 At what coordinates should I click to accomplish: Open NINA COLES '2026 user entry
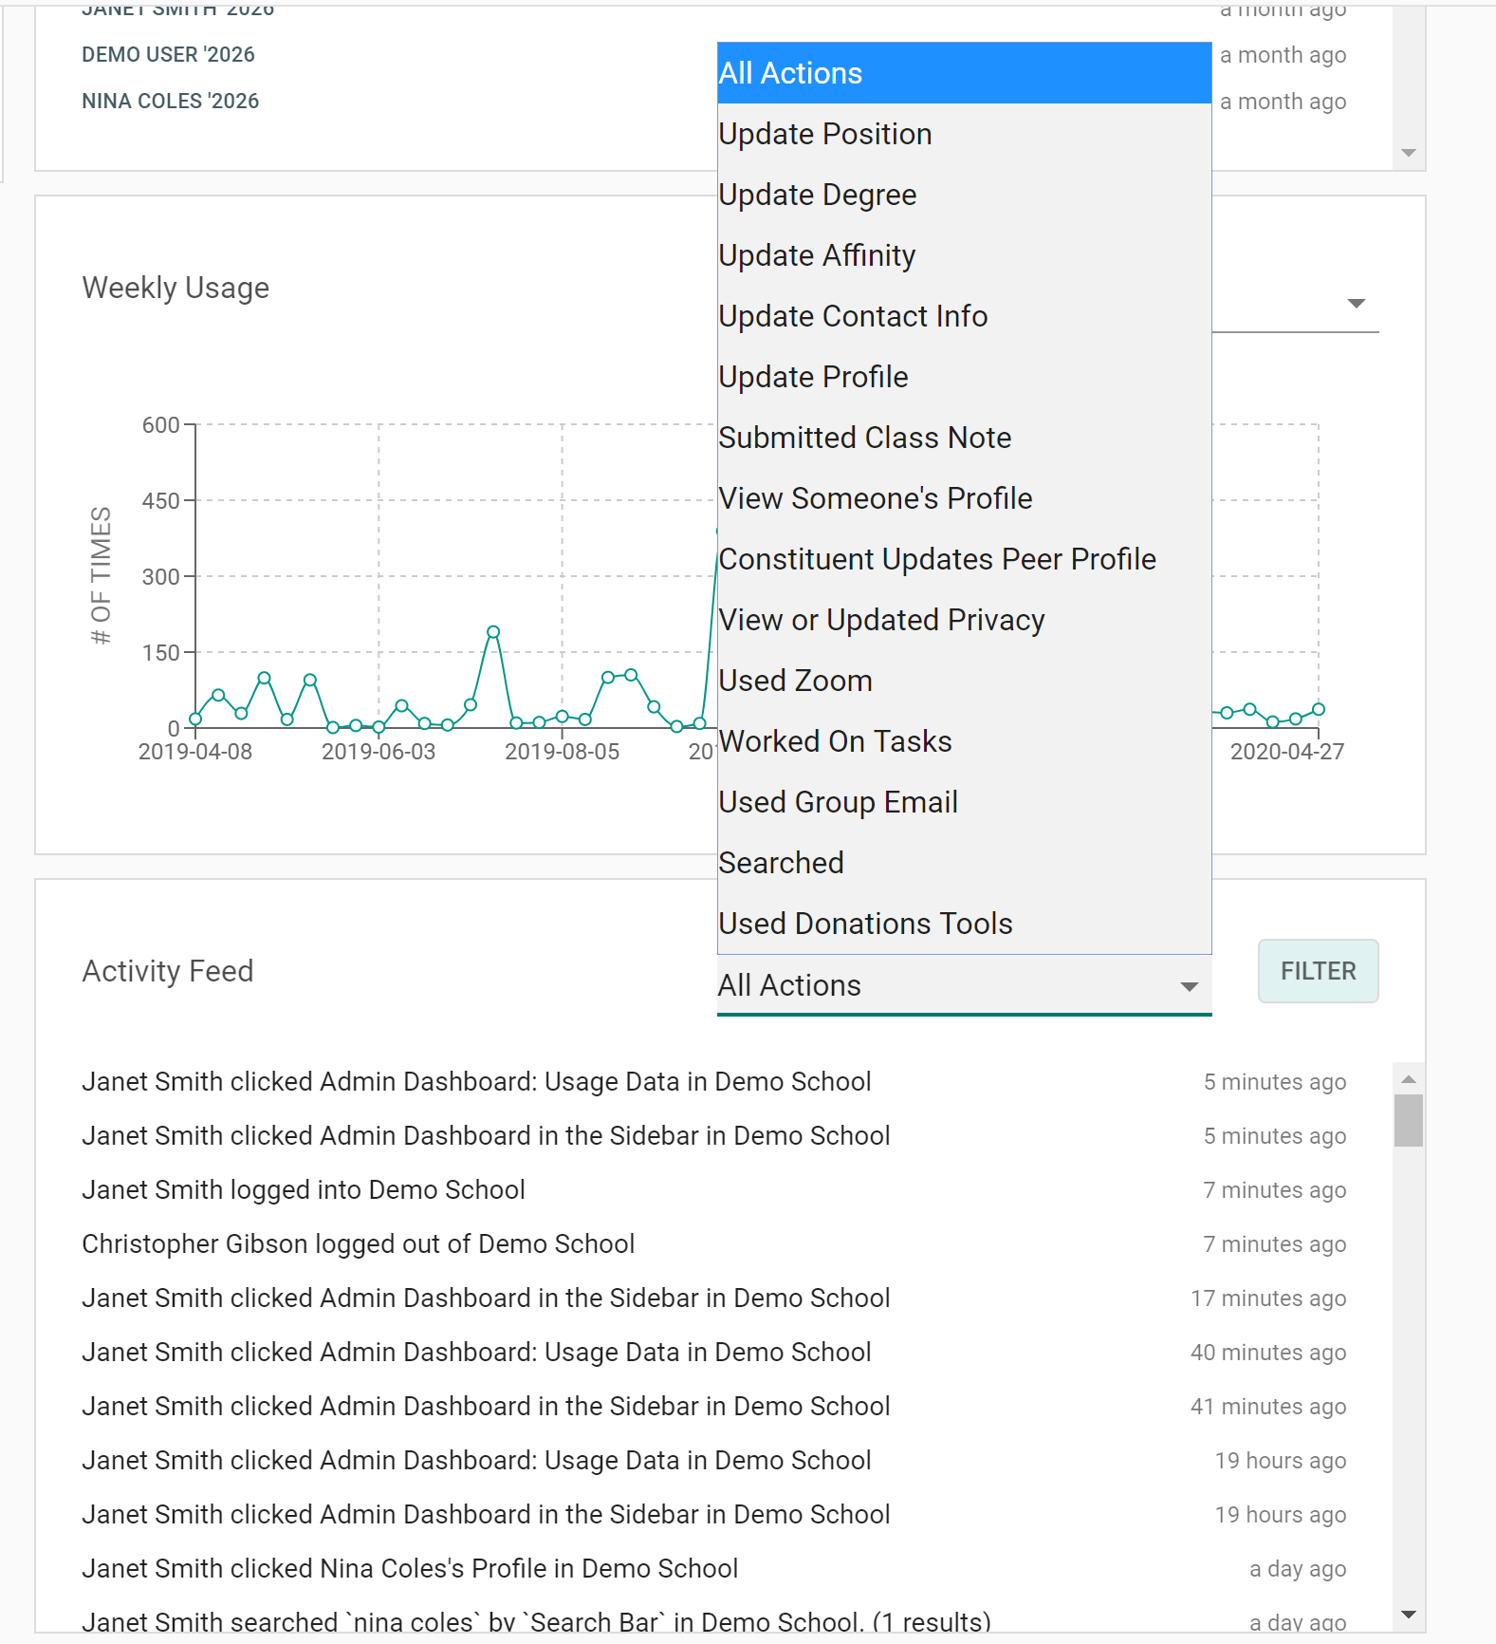click(171, 101)
